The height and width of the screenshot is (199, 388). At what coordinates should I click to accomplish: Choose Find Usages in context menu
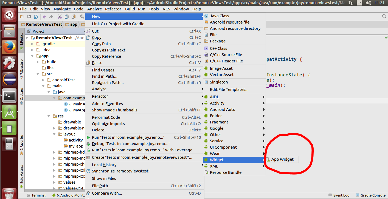click(x=144, y=70)
